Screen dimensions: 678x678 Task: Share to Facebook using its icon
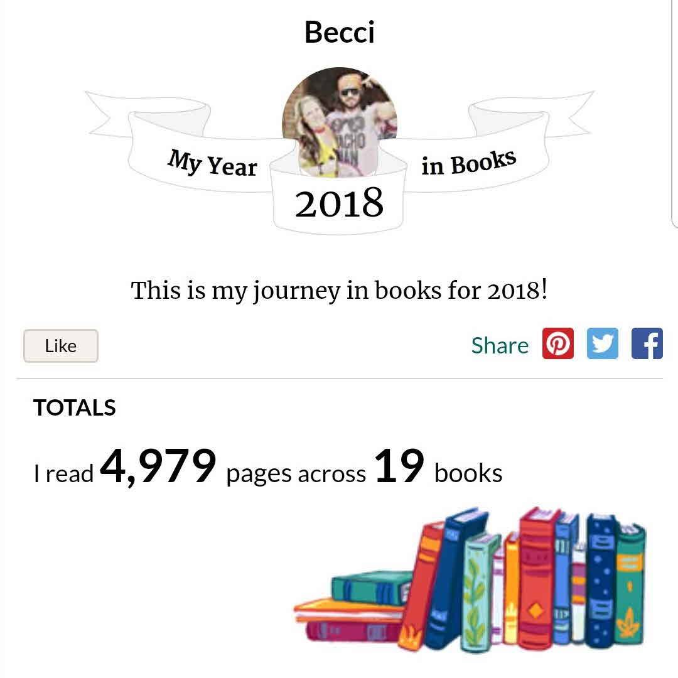tap(647, 345)
